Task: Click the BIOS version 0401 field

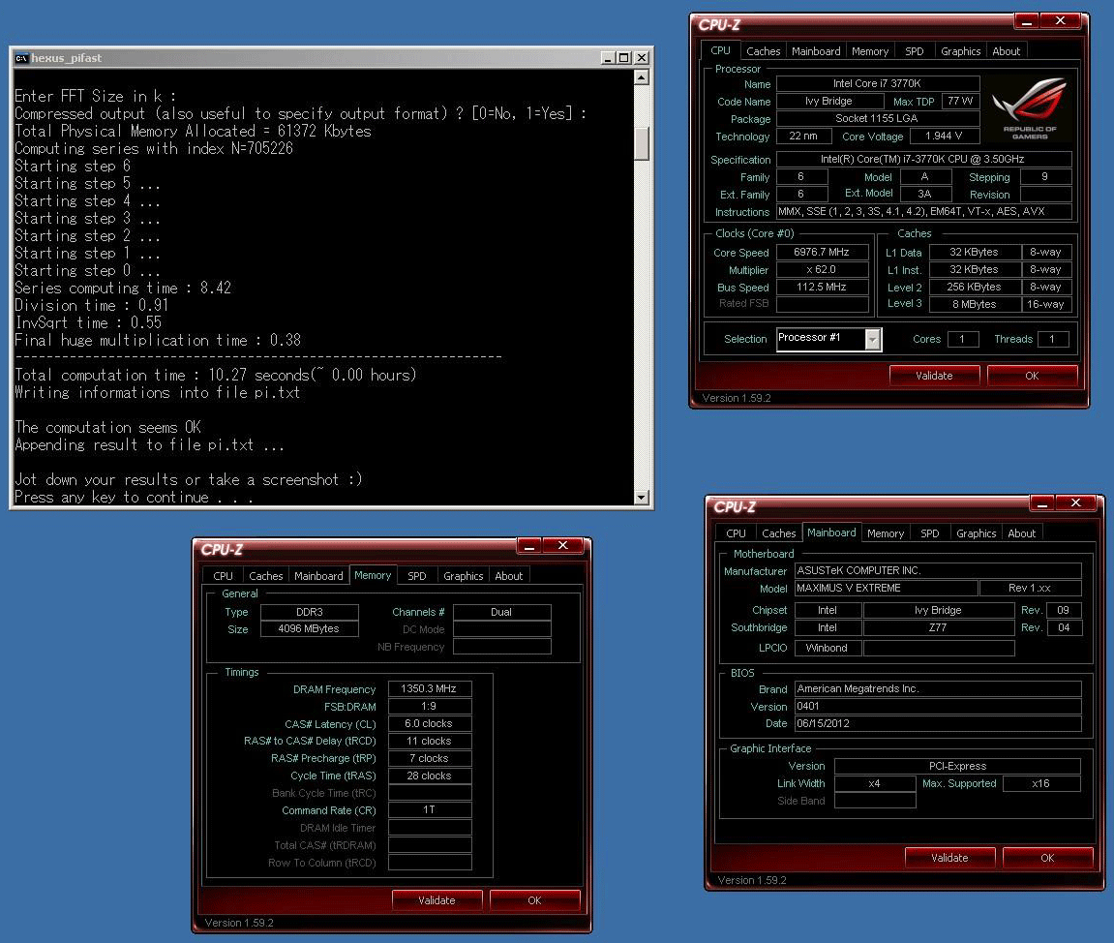Action: coord(938,707)
